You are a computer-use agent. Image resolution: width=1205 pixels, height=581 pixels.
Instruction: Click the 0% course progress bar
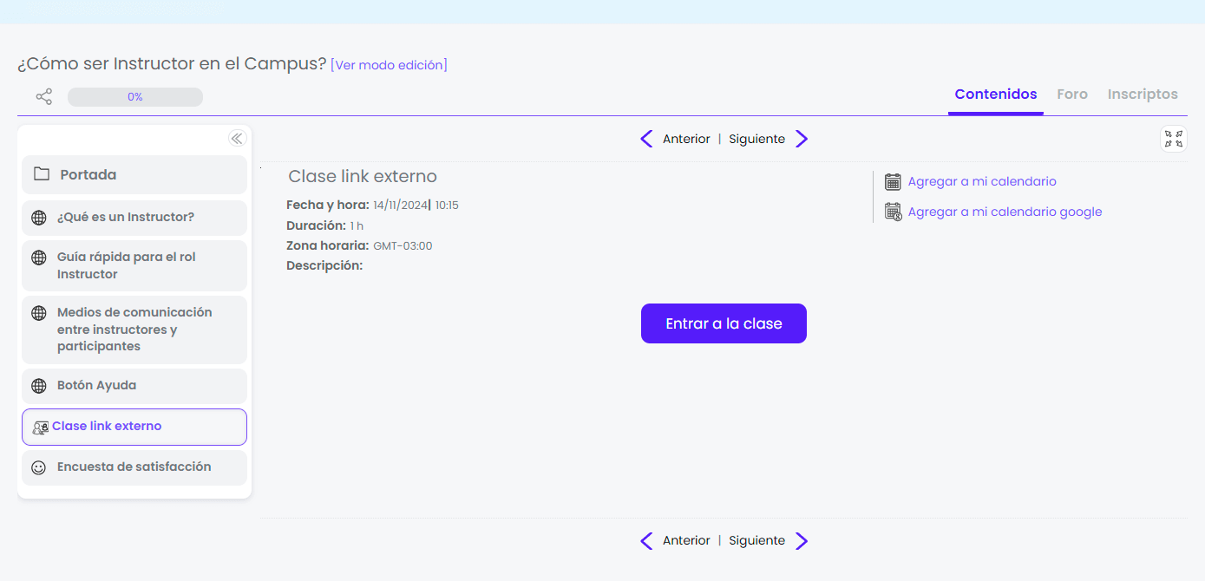point(135,97)
